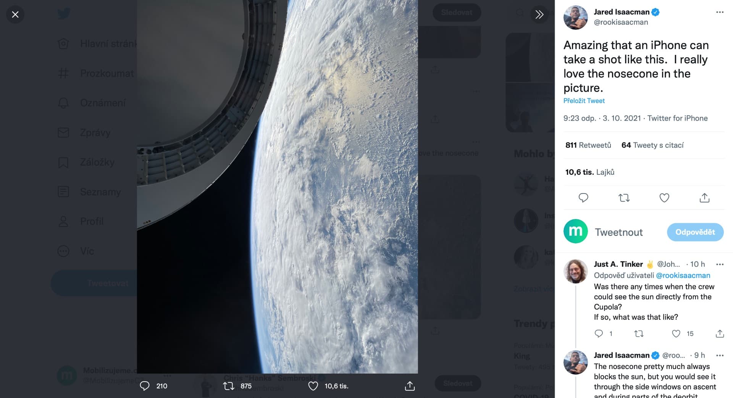Like Just A. Tinker's reply with 15 likes
Screen dimensions: 733x398
(x=676, y=334)
